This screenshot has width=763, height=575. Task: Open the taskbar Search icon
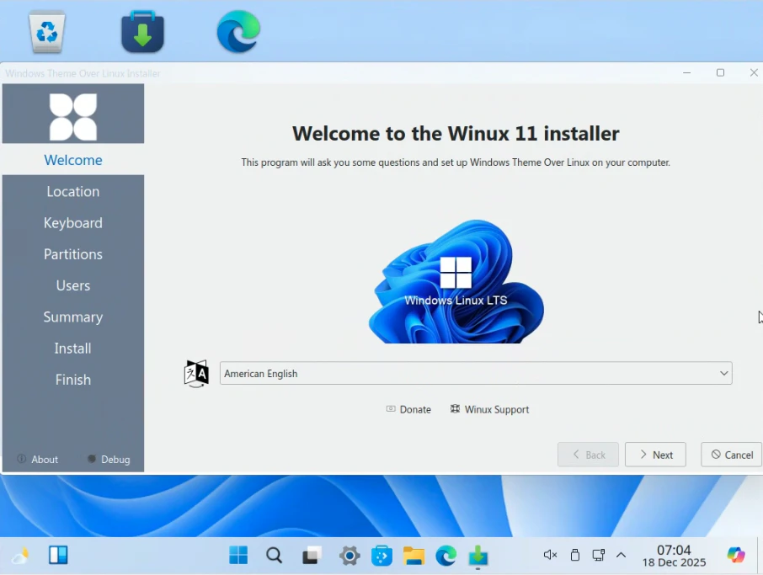274,555
